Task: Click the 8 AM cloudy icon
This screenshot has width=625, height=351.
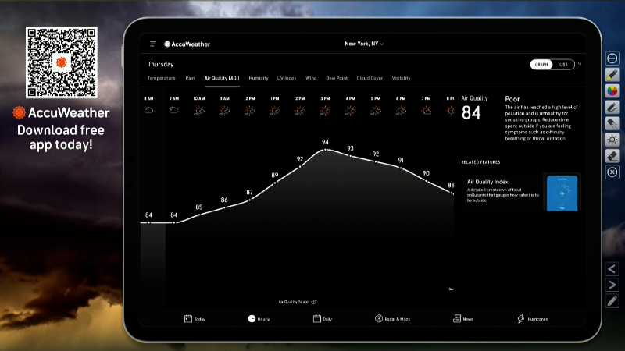Action: click(148, 110)
